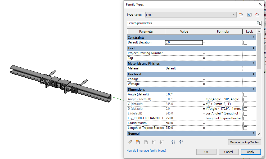266x159 pixels.
Task: Click the New Type icon beside the type name
Action: point(241,15)
